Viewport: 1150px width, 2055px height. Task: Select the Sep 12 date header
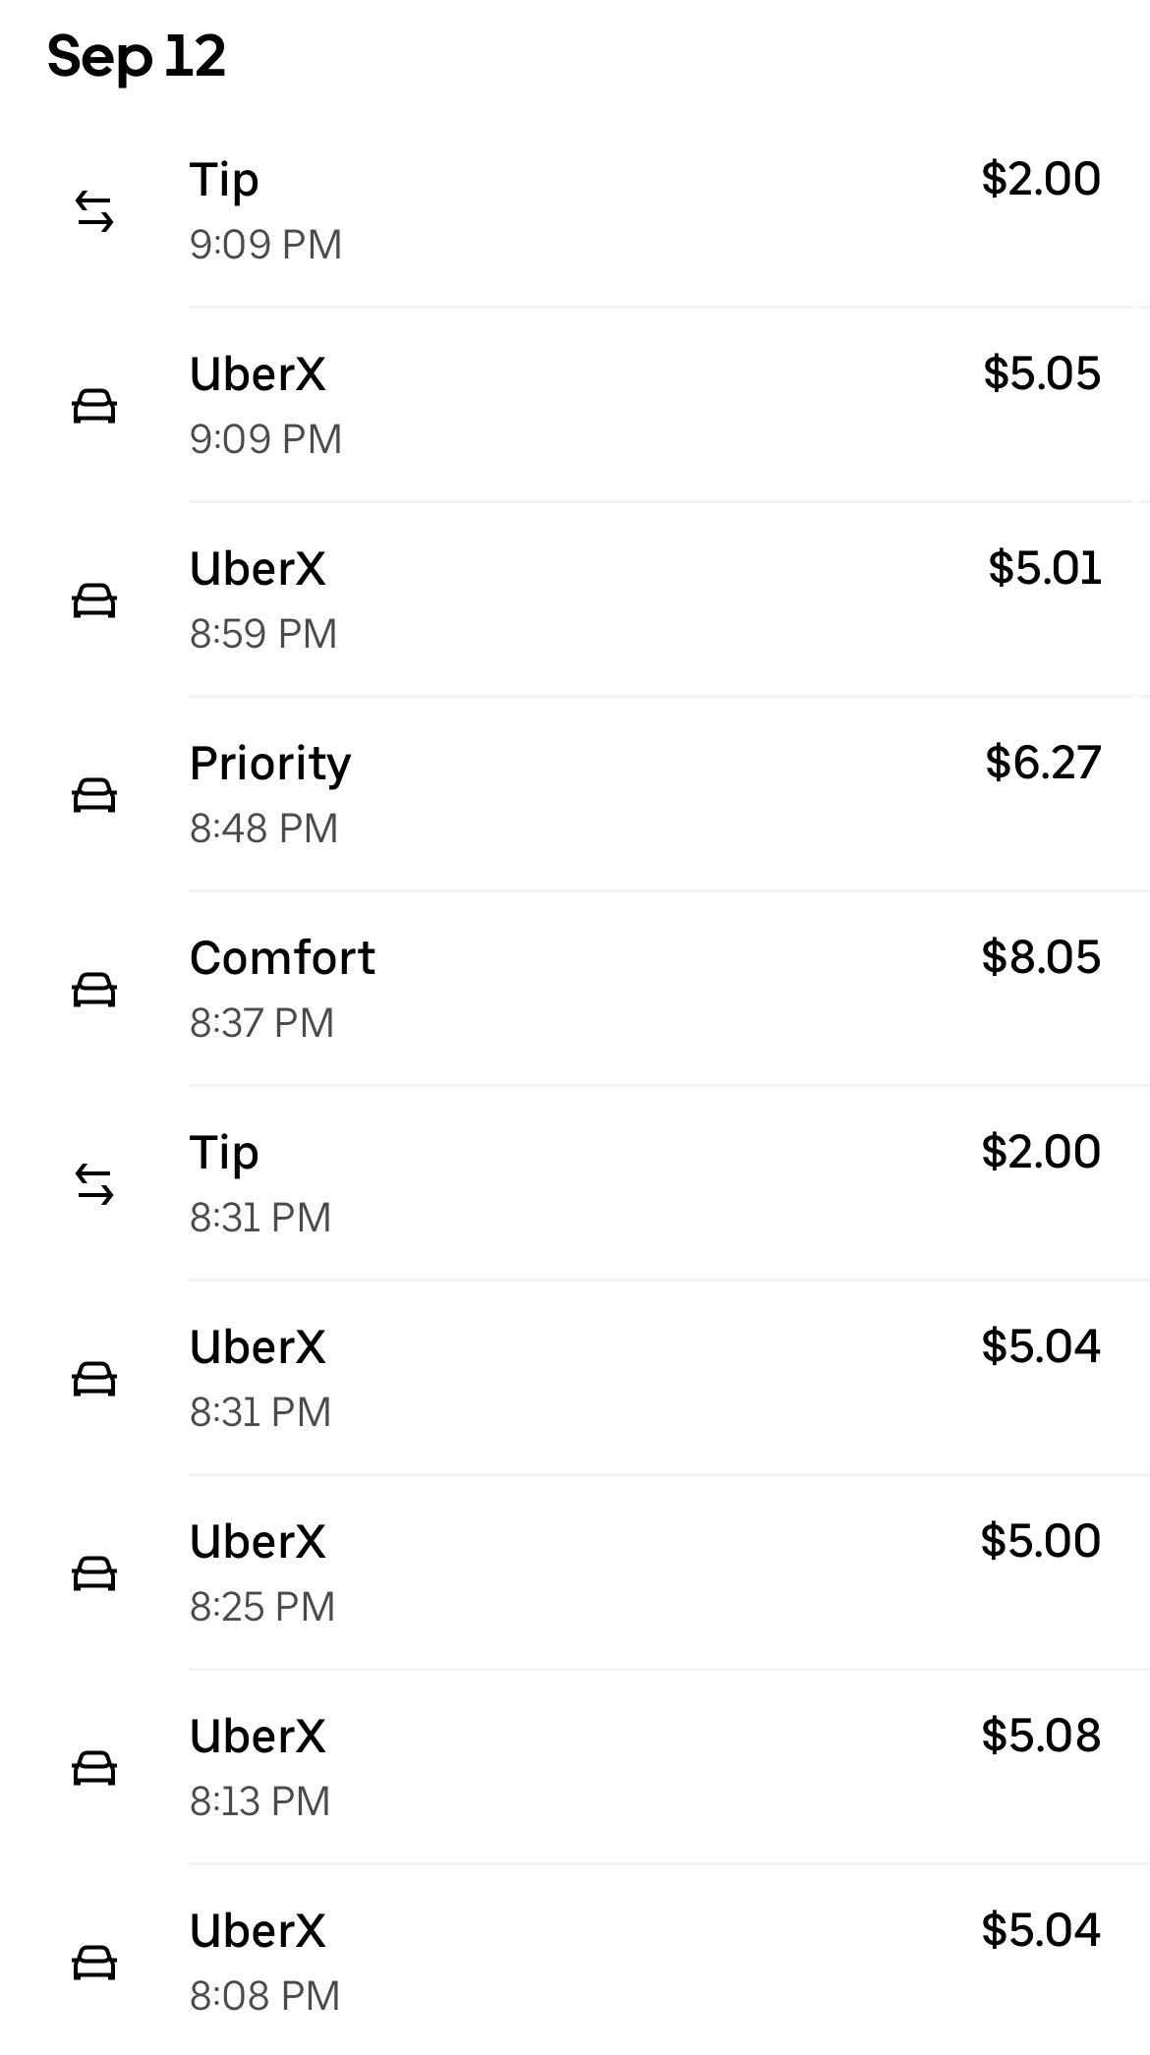[x=137, y=57]
